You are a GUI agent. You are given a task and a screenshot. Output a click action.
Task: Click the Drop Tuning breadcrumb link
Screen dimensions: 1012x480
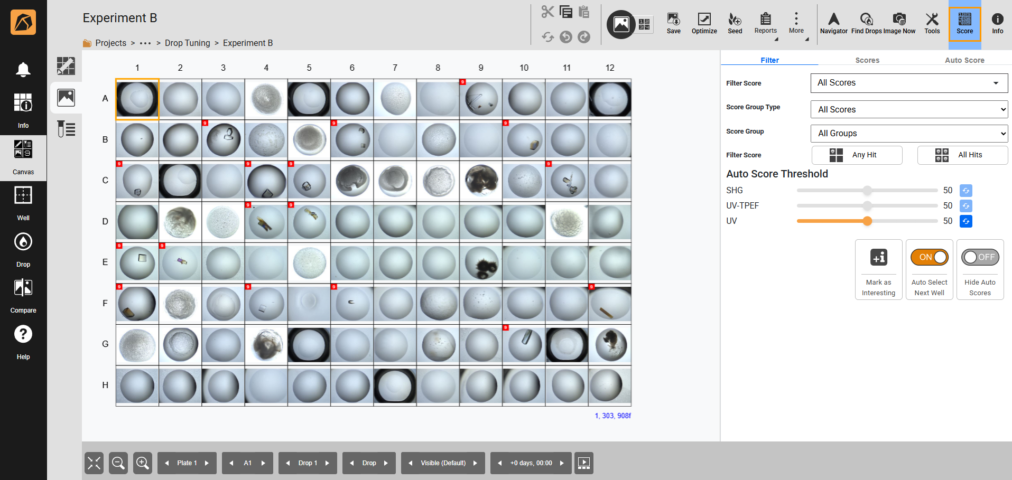click(x=187, y=43)
